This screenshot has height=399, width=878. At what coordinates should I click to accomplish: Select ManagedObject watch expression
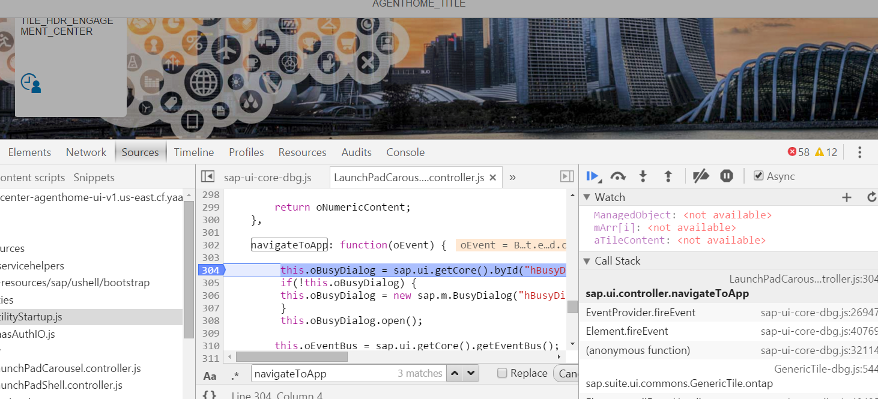pyautogui.click(x=683, y=215)
